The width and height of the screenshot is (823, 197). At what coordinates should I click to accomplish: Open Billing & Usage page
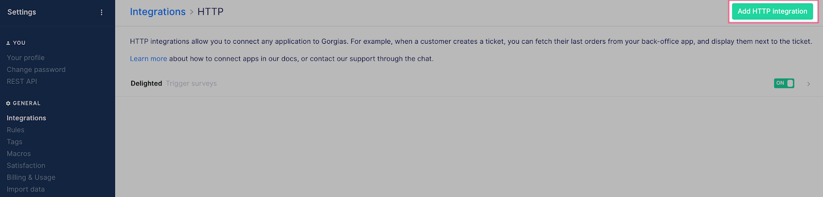pyautogui.click(x=31, y=177)
